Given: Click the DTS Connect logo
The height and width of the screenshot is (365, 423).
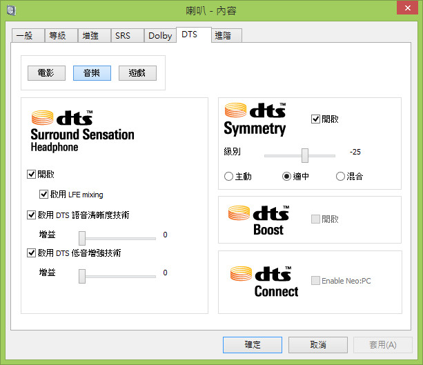Looking at the screenshot, I should click(x=264, y=282).
